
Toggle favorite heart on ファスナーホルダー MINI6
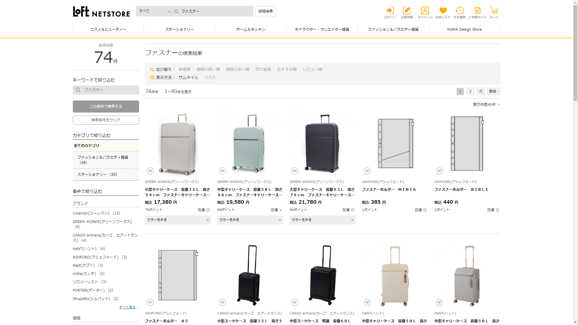[367, 171]
